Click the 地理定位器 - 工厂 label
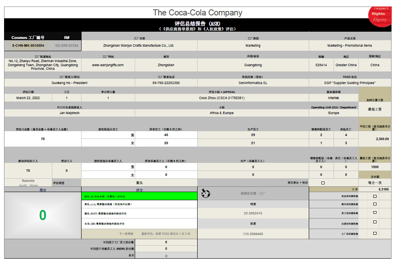Screen dimensions: 396x266 253,193
